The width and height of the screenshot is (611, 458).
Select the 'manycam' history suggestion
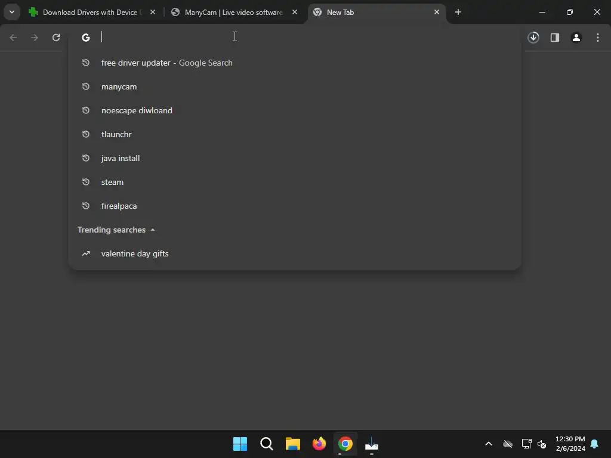295,86
